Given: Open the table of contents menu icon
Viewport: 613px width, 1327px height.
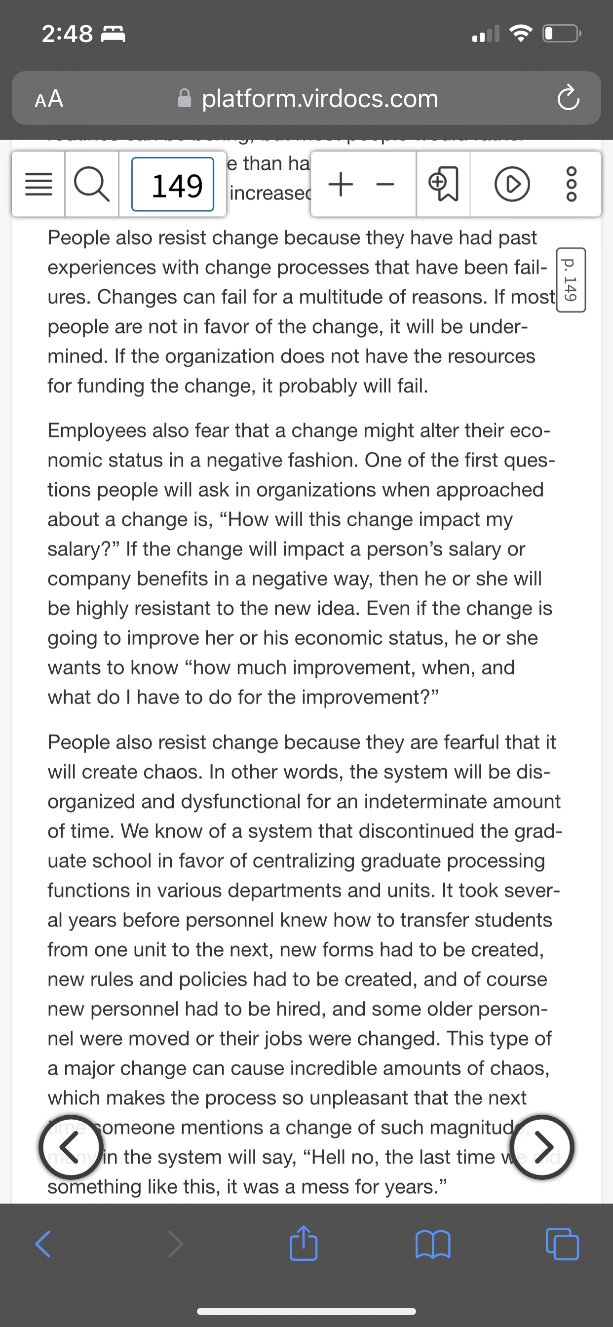Looking at the screenshot, I should [38, 185].
